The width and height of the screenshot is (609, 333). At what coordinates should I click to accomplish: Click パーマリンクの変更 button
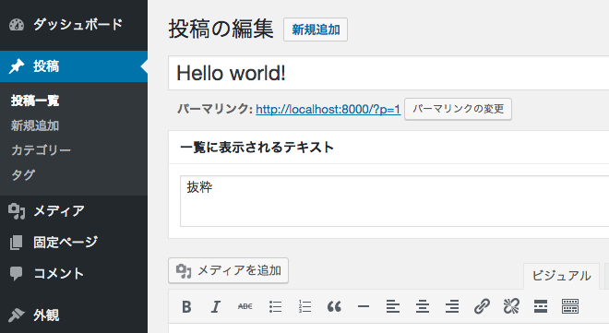(458, 109)
